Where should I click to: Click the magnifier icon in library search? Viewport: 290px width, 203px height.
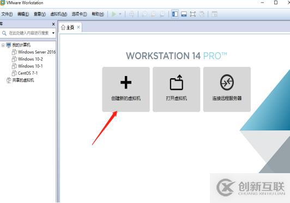pyautogui.click(x=4, y=33)
